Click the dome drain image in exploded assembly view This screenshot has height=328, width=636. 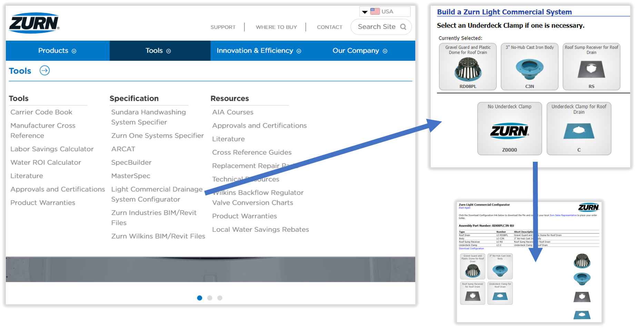582,261
